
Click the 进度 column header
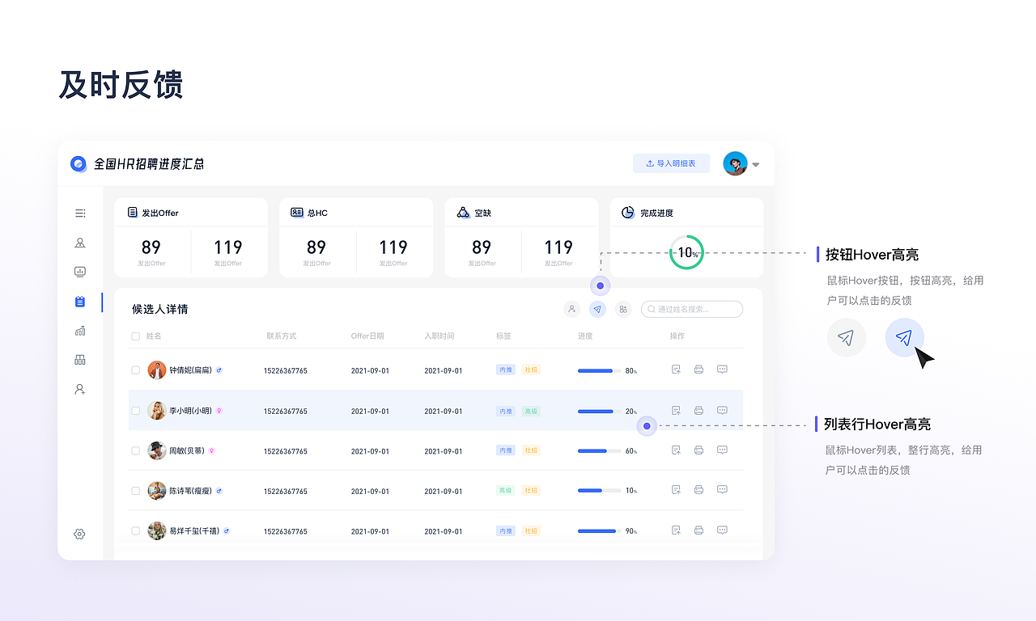tap(585, 336)
